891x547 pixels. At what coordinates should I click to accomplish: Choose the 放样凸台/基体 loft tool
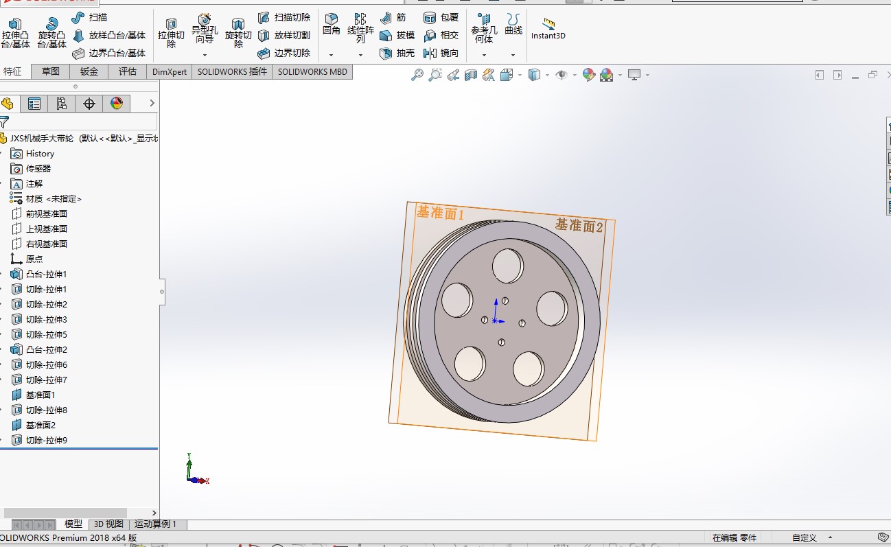click(109, 35)
